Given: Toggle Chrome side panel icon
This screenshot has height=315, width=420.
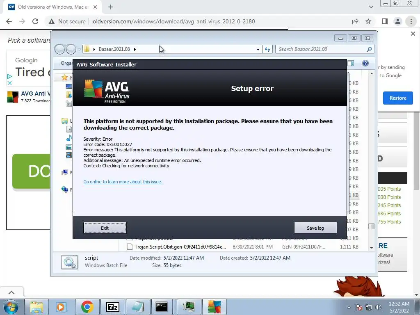Looking at the screenshot, I should 385,21.
